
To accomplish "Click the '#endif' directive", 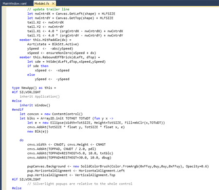I will [18, 110].
